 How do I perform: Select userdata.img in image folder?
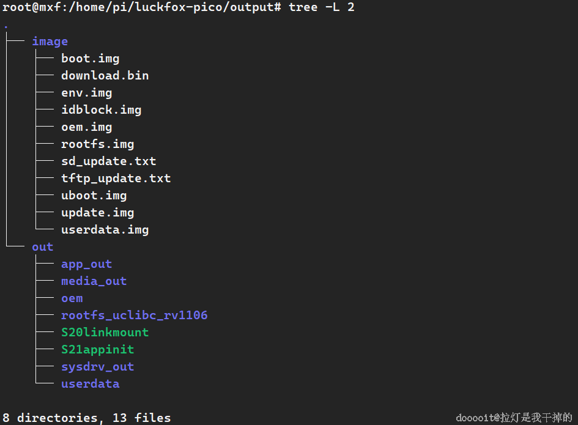[105, 230]
